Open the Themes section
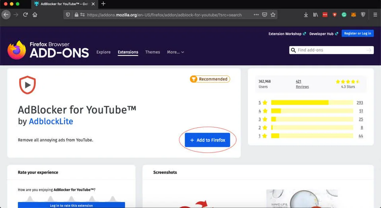The width and height of the screenshot is (381, 208). 153,52
